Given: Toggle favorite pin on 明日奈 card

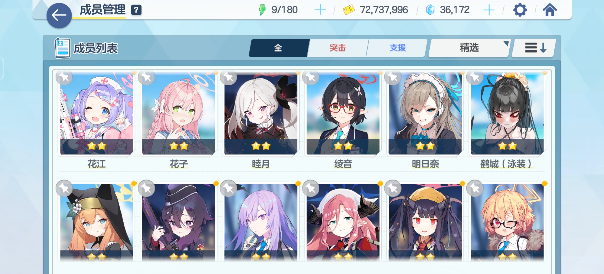Looking at the screenshot, I should pos(393,77).
